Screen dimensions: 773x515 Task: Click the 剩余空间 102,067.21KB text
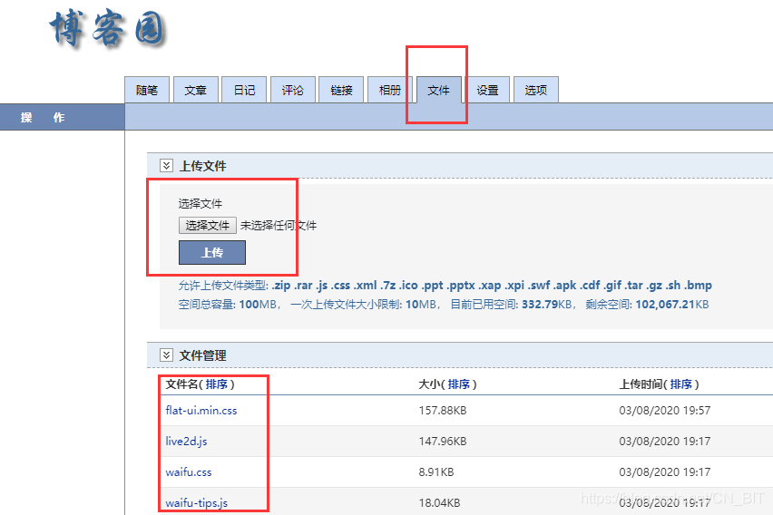tap(647, 305)
